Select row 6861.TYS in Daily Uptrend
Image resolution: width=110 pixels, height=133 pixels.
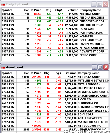55,14
